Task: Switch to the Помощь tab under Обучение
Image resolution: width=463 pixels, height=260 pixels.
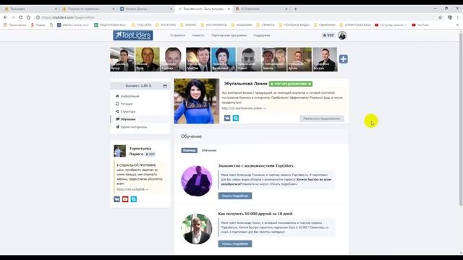Action: click(x=190, y=150)
